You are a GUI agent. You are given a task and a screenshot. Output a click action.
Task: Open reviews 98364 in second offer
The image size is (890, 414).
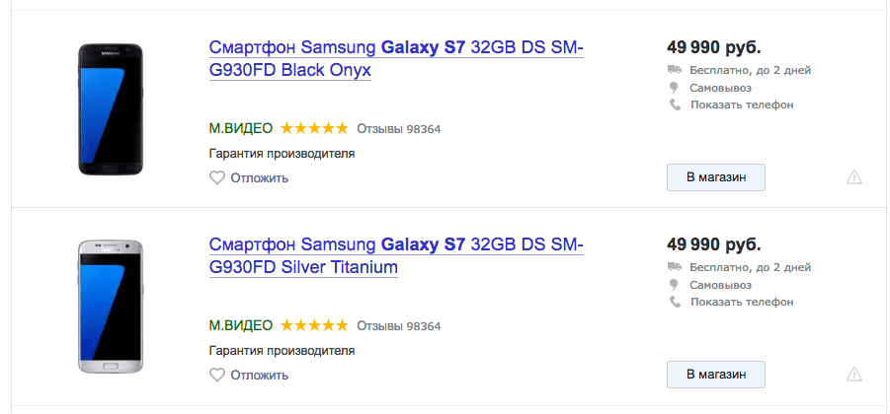(x=398, y=326)
